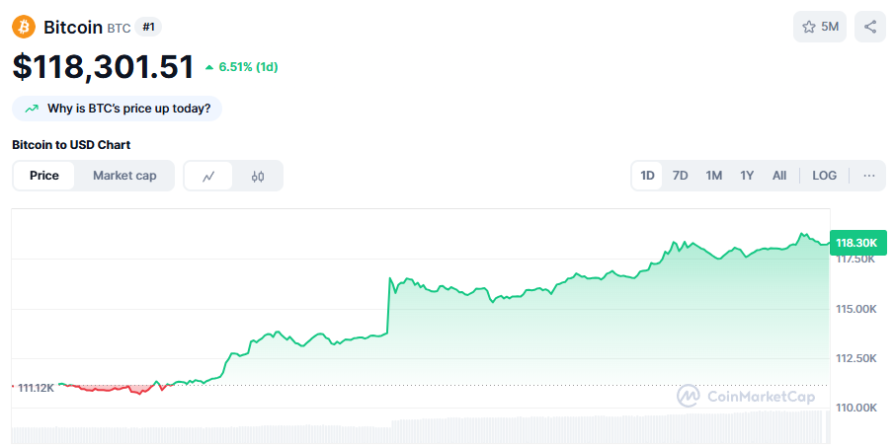Choose the All time range
Screen dimensions: 895x448
[x=779, y=176]
